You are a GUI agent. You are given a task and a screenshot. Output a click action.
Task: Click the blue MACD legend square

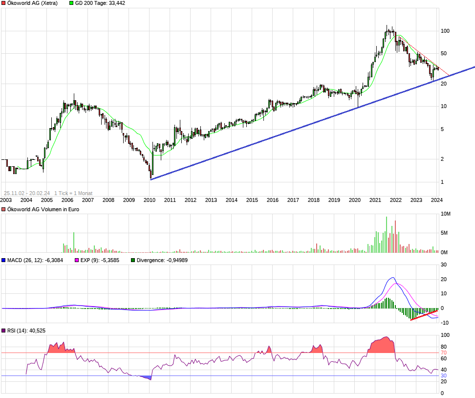3,261
